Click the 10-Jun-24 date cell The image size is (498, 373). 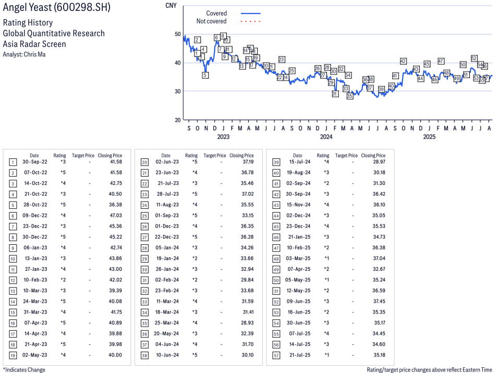point(167,355)
